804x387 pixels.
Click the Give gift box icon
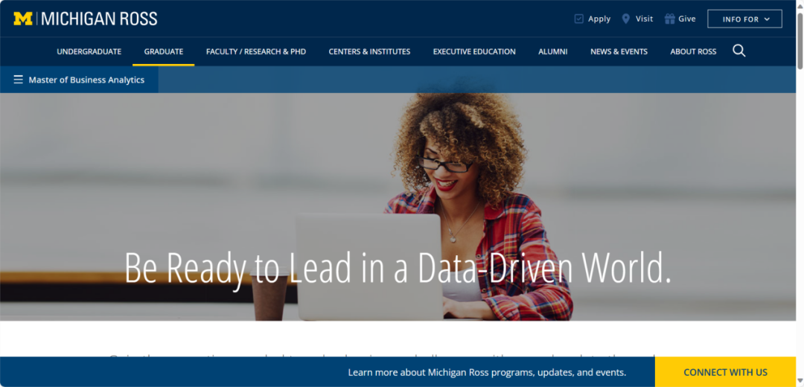point(669,19)
